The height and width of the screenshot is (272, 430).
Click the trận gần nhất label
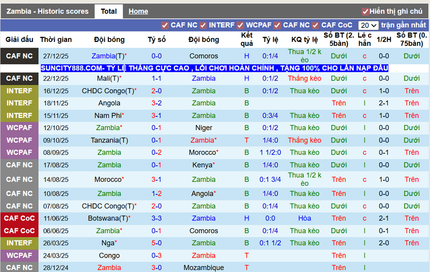click(x=403, y=25)
